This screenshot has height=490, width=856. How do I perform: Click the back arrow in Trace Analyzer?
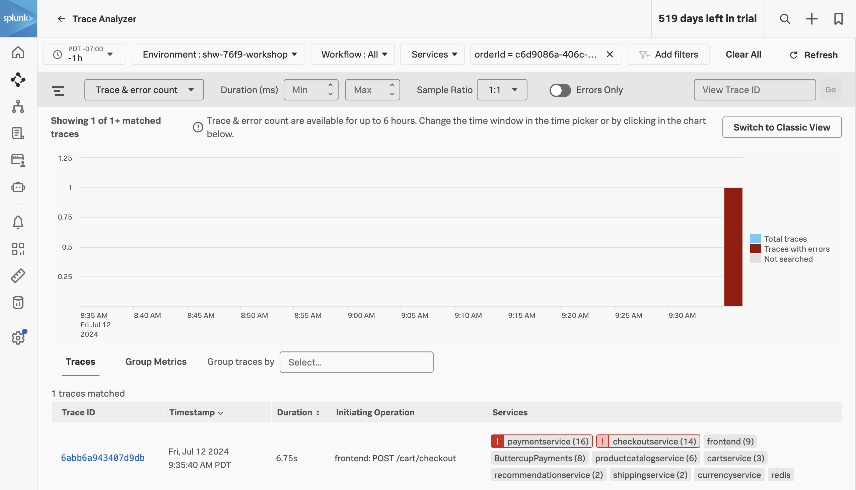point(61,18)
